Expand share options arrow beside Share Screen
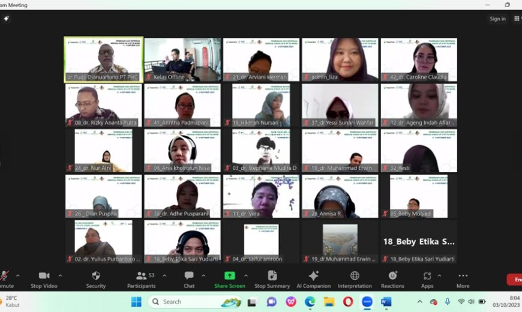The height and width of the screenshot is (312, 522). pos(245,276)
